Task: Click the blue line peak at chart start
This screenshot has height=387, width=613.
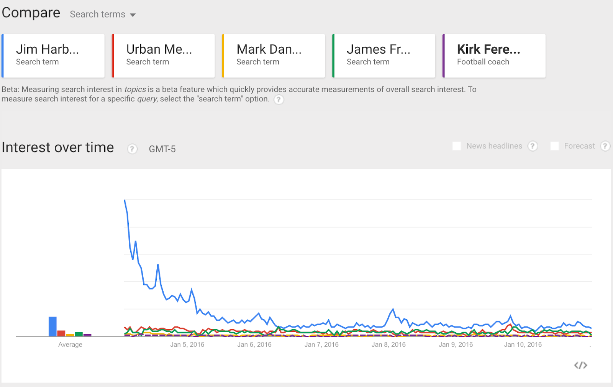Action: 125,200
